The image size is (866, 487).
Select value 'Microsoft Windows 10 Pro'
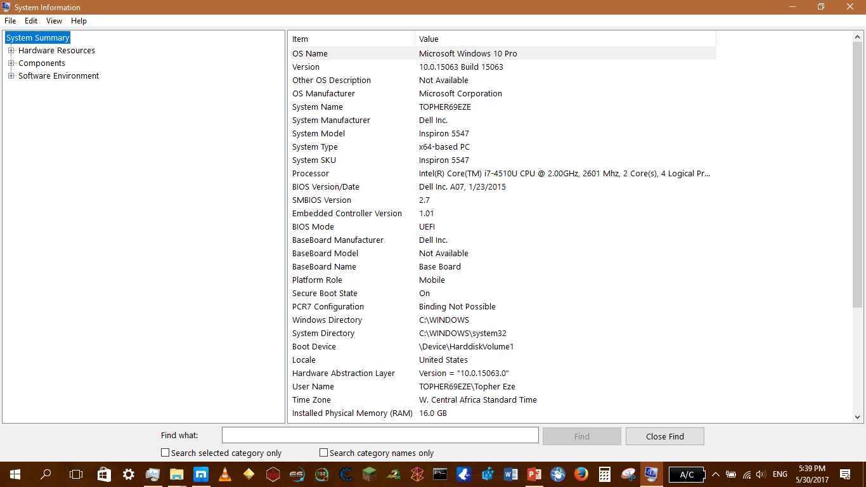click(468, 54)
